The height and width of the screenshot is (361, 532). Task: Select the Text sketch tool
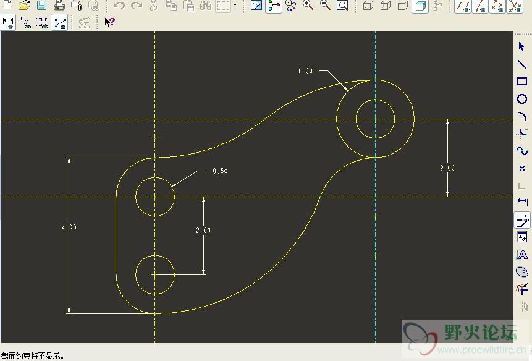point(522,255)
